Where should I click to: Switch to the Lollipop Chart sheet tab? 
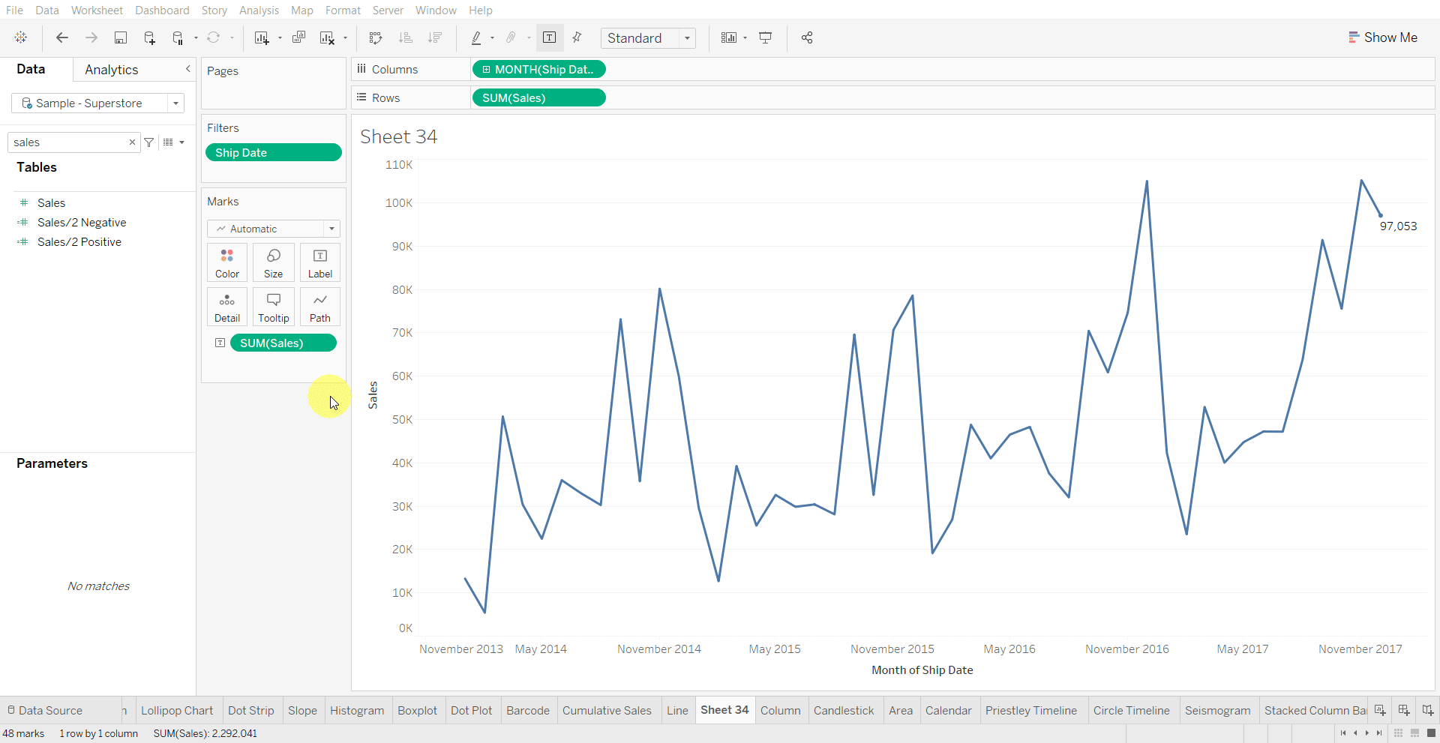tap(177, 711)
